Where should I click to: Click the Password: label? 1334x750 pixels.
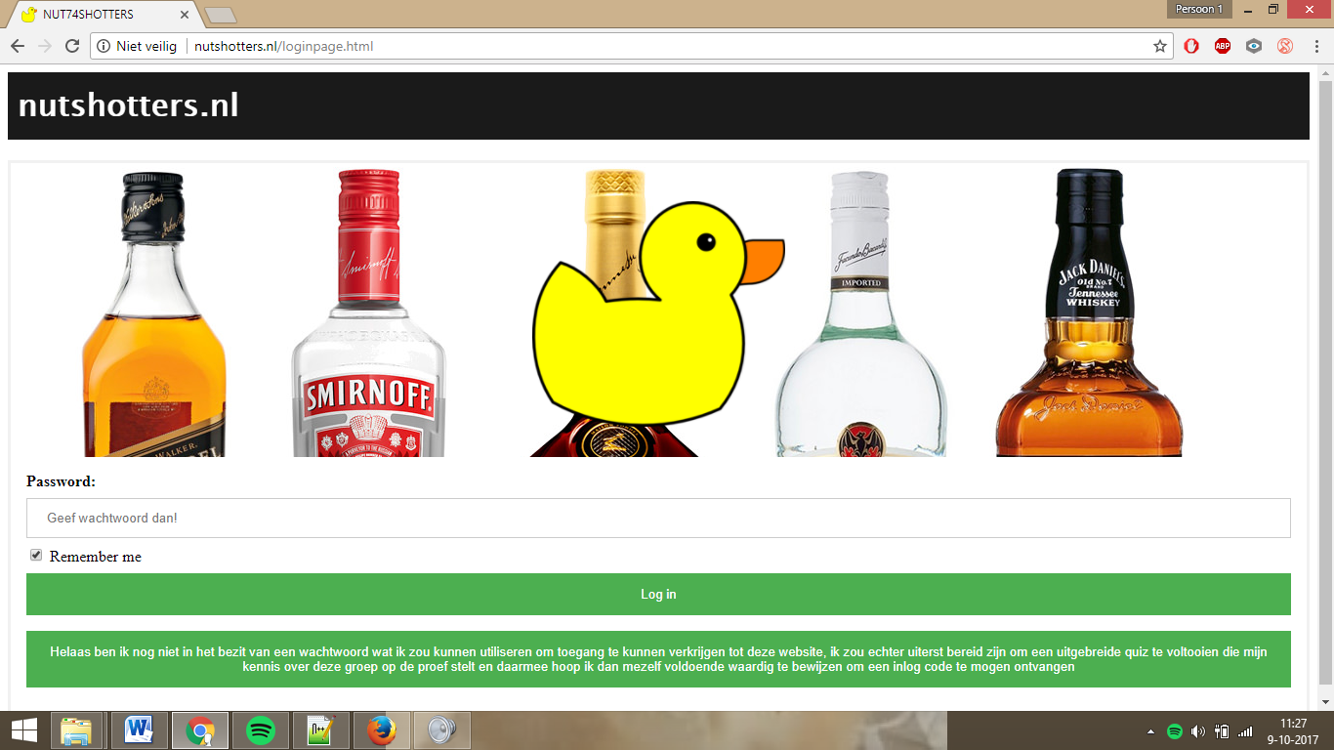pyautogui.click(x=61, y=481)
